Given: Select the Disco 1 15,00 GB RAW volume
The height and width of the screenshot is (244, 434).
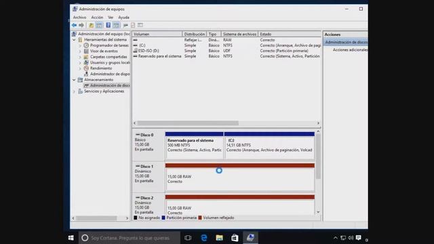Looking at the screenshot, I should [x=240, y=178].
